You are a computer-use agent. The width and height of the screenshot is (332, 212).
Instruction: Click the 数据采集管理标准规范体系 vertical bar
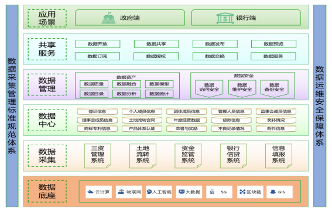[12, 106]
